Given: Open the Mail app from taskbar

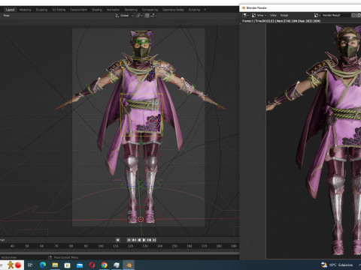Looking at the screenshot, I should tap(80, 265).
